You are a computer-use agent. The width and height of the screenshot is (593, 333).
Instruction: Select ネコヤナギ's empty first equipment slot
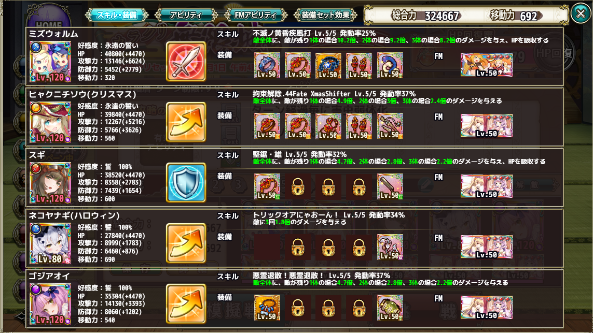point(267,247)
